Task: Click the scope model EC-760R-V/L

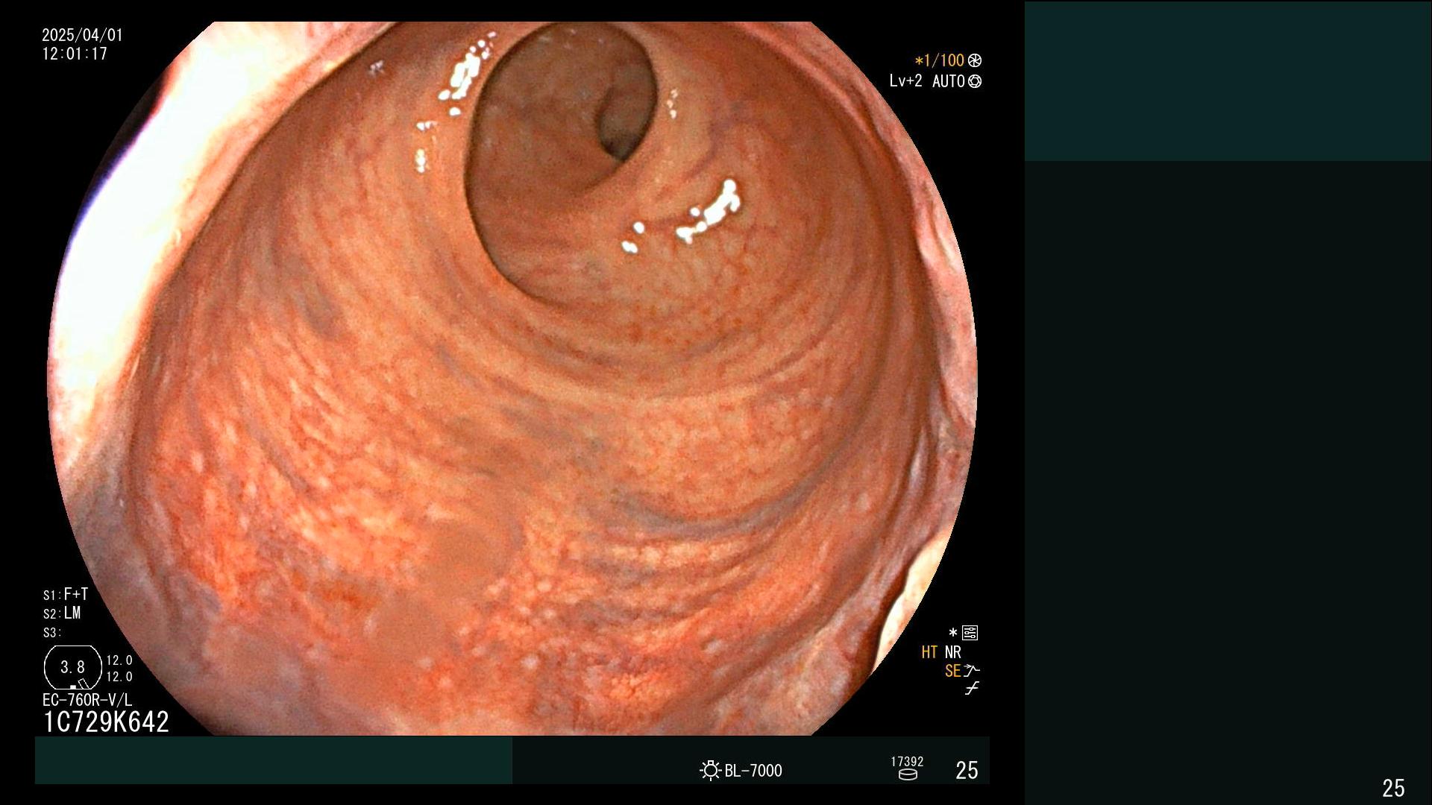Action: 87,700
